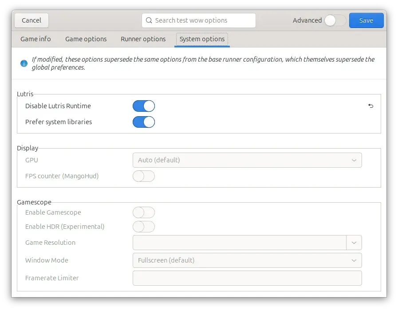The image size is (398, 310).
Task: Toggle Prefer system libraries switch
Action: [144, 122]
